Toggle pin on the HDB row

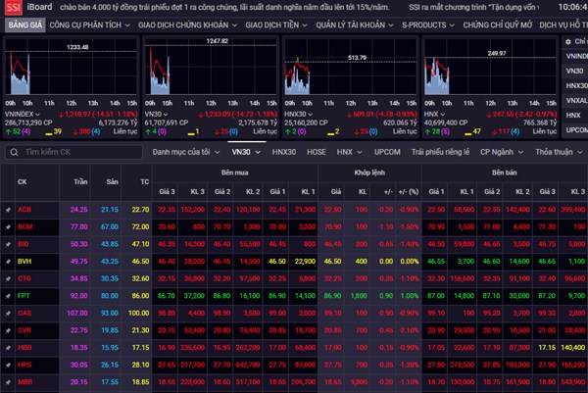tap(8, 347)
